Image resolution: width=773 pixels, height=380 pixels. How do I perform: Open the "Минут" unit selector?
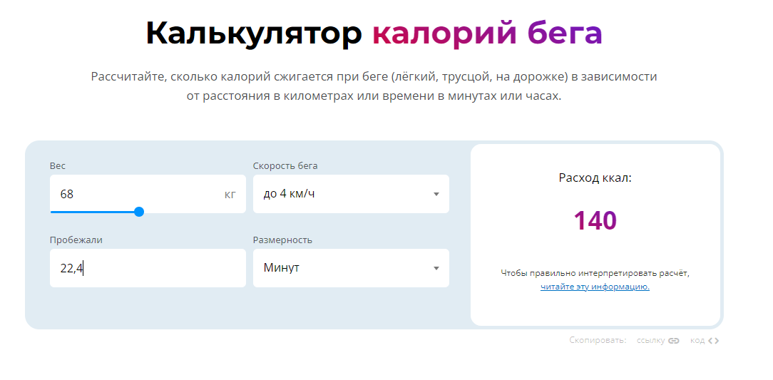click(351, 268)
